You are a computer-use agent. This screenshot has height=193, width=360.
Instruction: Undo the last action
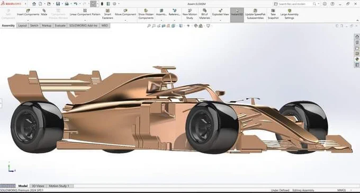pyautogui.click(x=75, y=4)
